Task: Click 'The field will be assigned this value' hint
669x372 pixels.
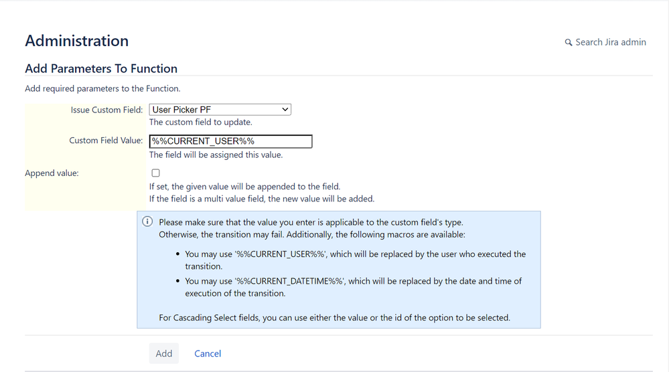Action: pyautogui.click(x=216, y=155)
